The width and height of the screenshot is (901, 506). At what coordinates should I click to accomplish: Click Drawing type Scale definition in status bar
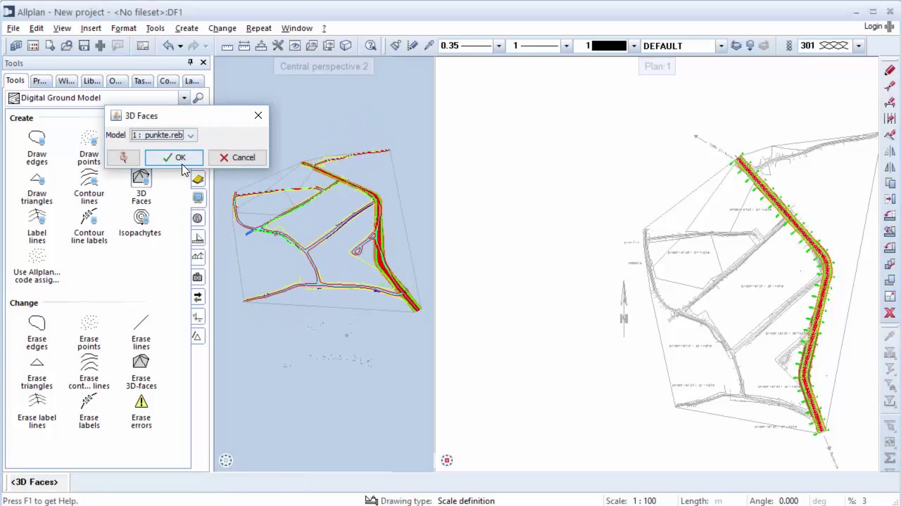(466, 500)
